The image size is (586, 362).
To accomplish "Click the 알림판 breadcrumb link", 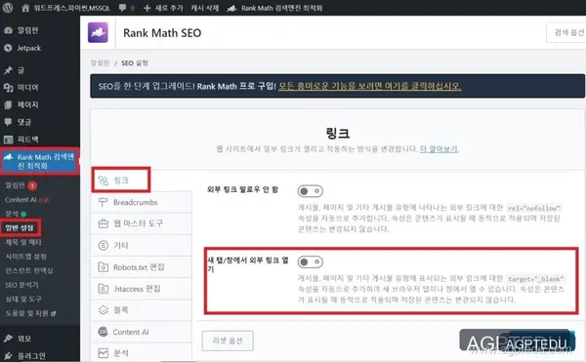I will (100, 62).
